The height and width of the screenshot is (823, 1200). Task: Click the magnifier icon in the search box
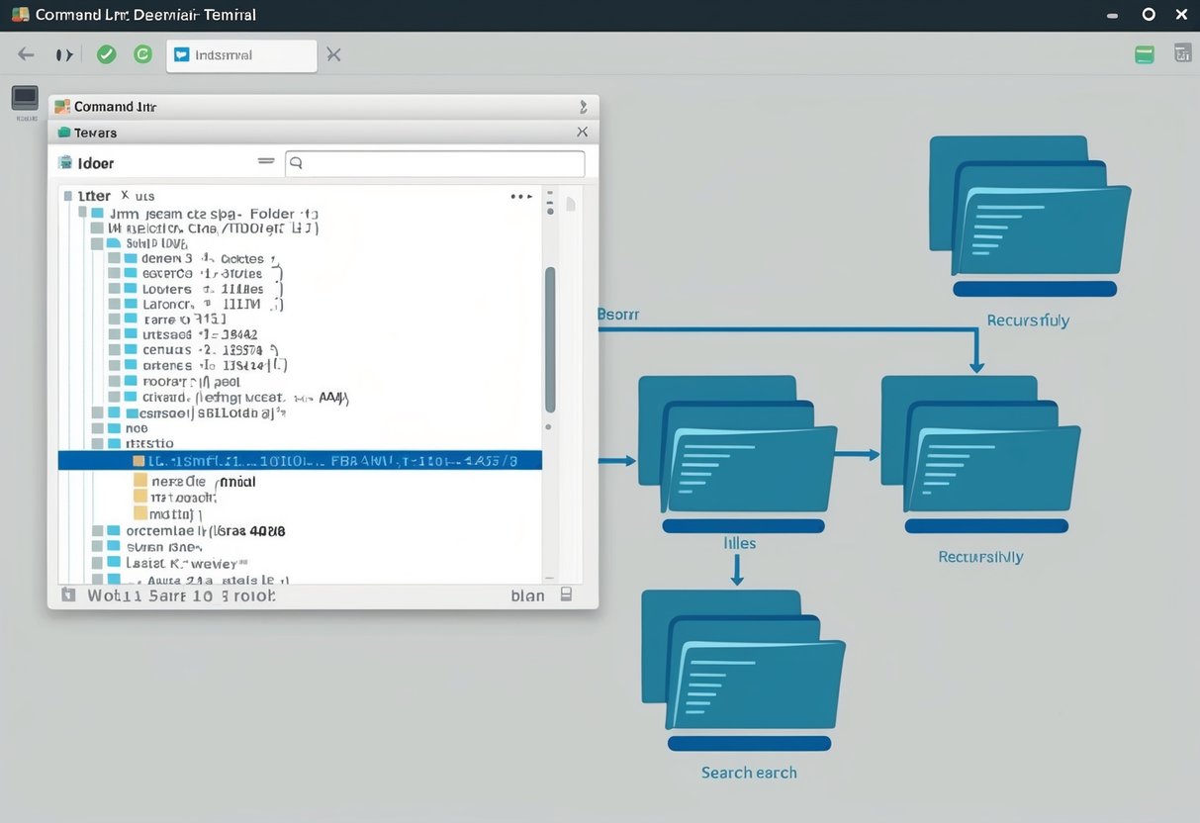[297, 163]
